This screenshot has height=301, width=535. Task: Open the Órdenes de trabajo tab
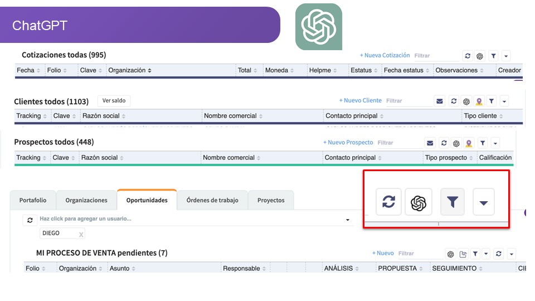coord(212,200)
